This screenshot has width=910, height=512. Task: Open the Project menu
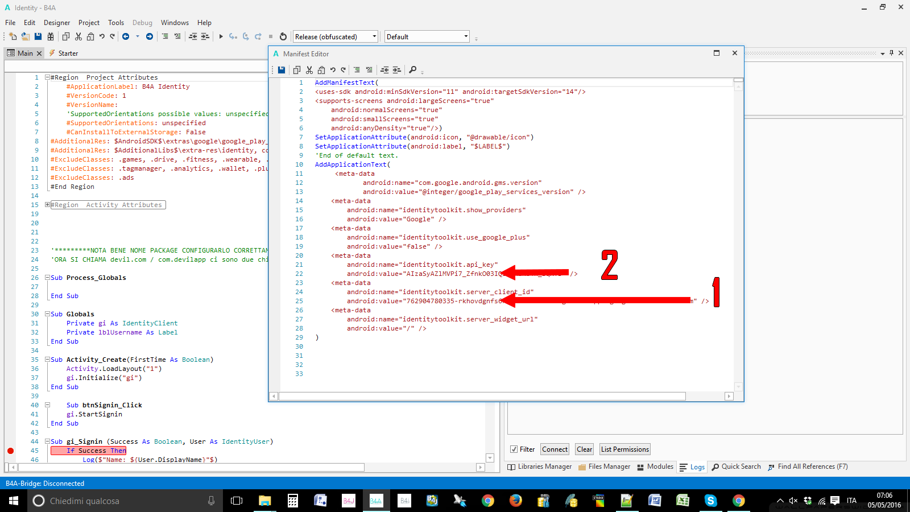(x=89, y=23)
